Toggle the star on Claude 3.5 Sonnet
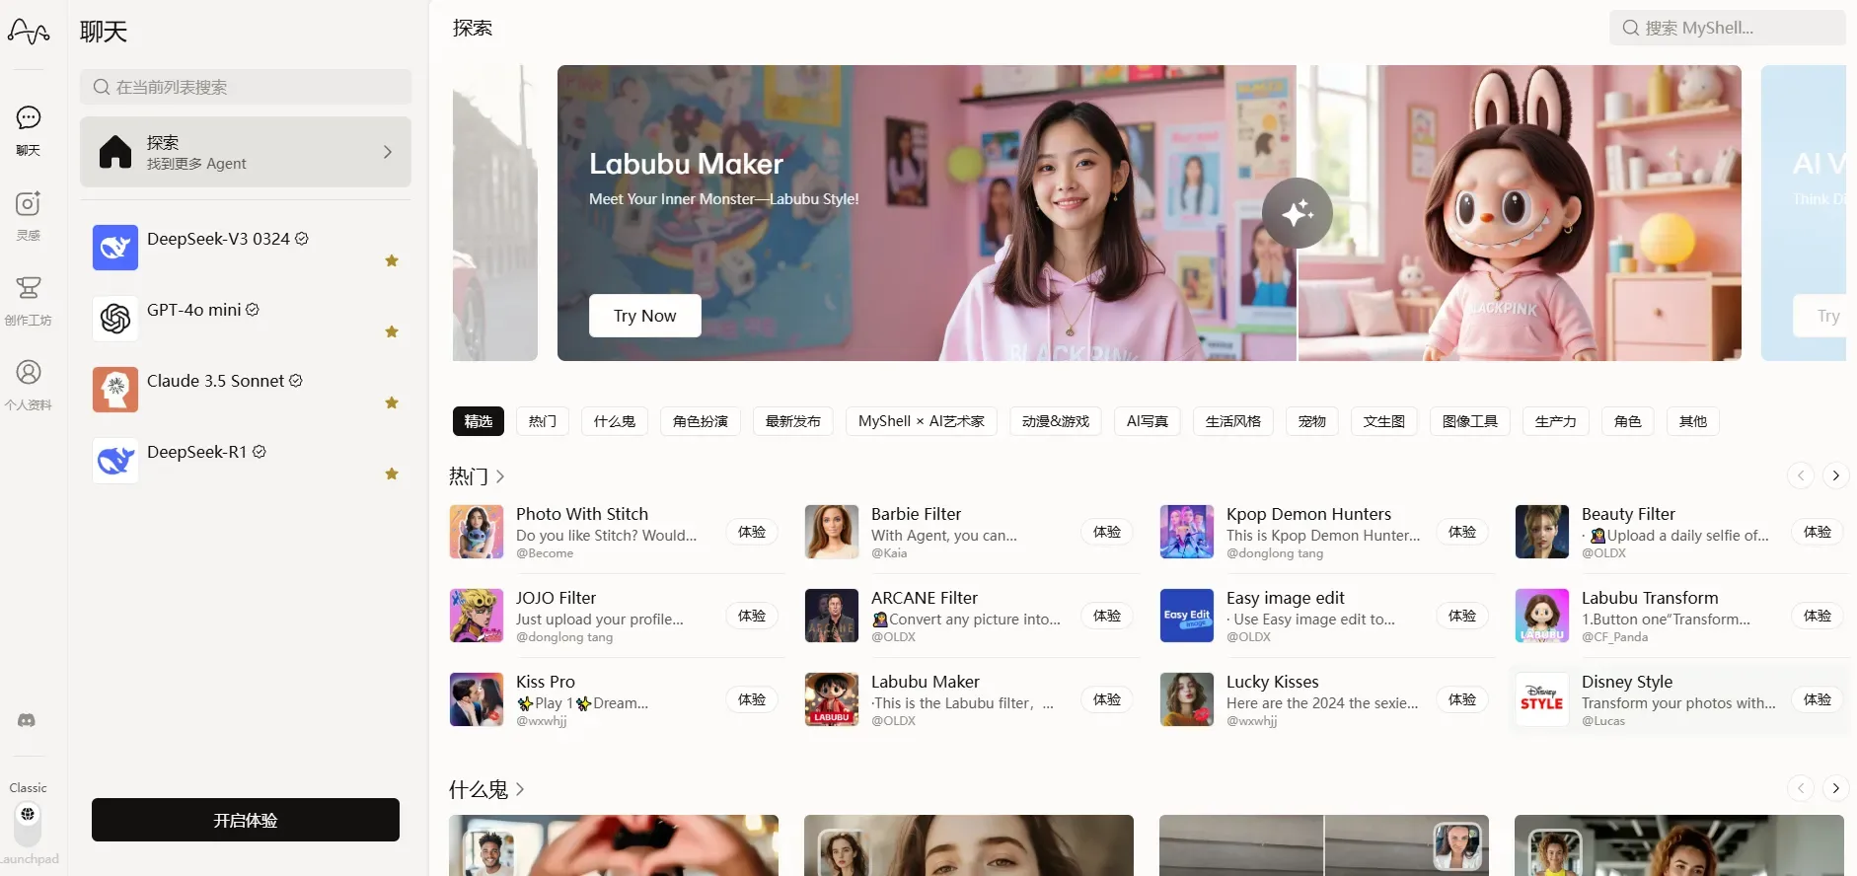This screenshot has height=876, width=1857. click(392, 403)
